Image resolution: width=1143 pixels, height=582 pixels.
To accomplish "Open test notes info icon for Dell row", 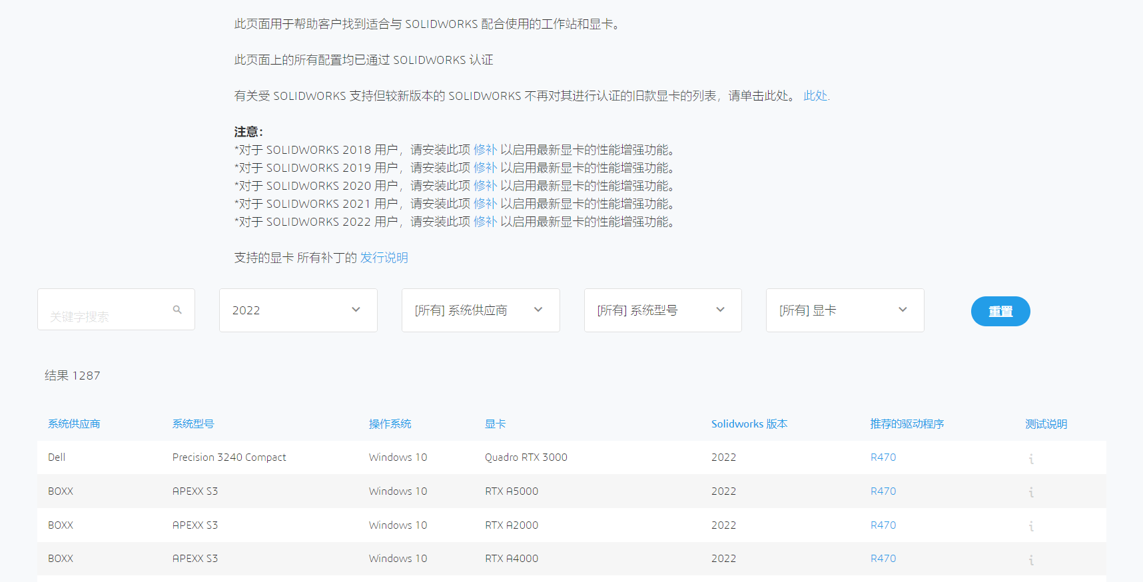I will [x=1031, y=459].
